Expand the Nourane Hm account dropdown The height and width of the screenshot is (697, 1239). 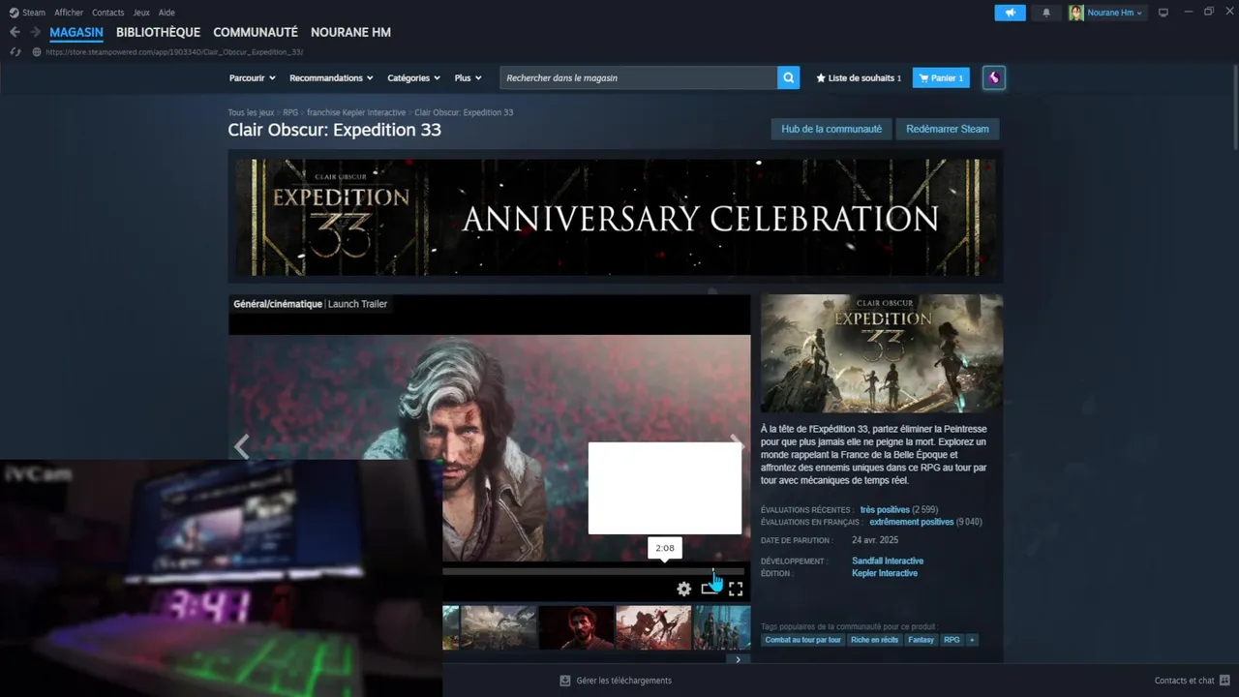(x=1115, y=13)
